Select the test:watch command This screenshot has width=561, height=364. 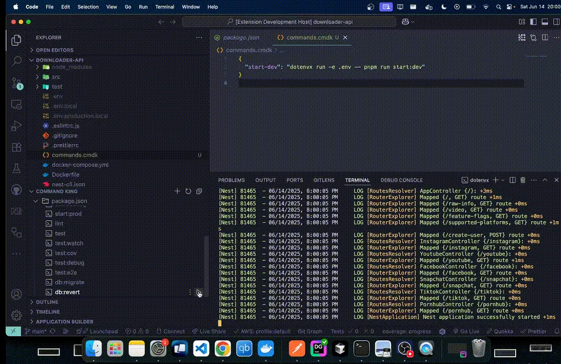[69, 243]
